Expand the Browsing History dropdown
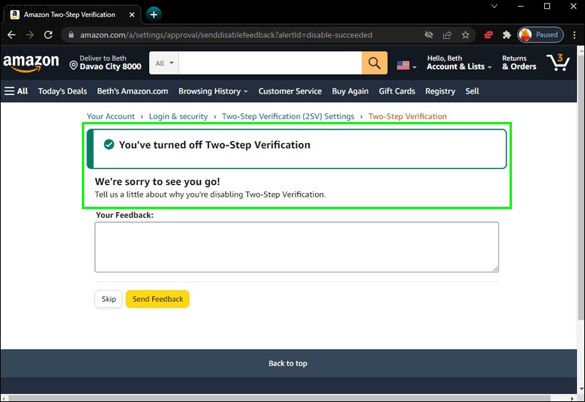Screen dimensions: 585x402 pyautogui.click(x=213, y=91)
